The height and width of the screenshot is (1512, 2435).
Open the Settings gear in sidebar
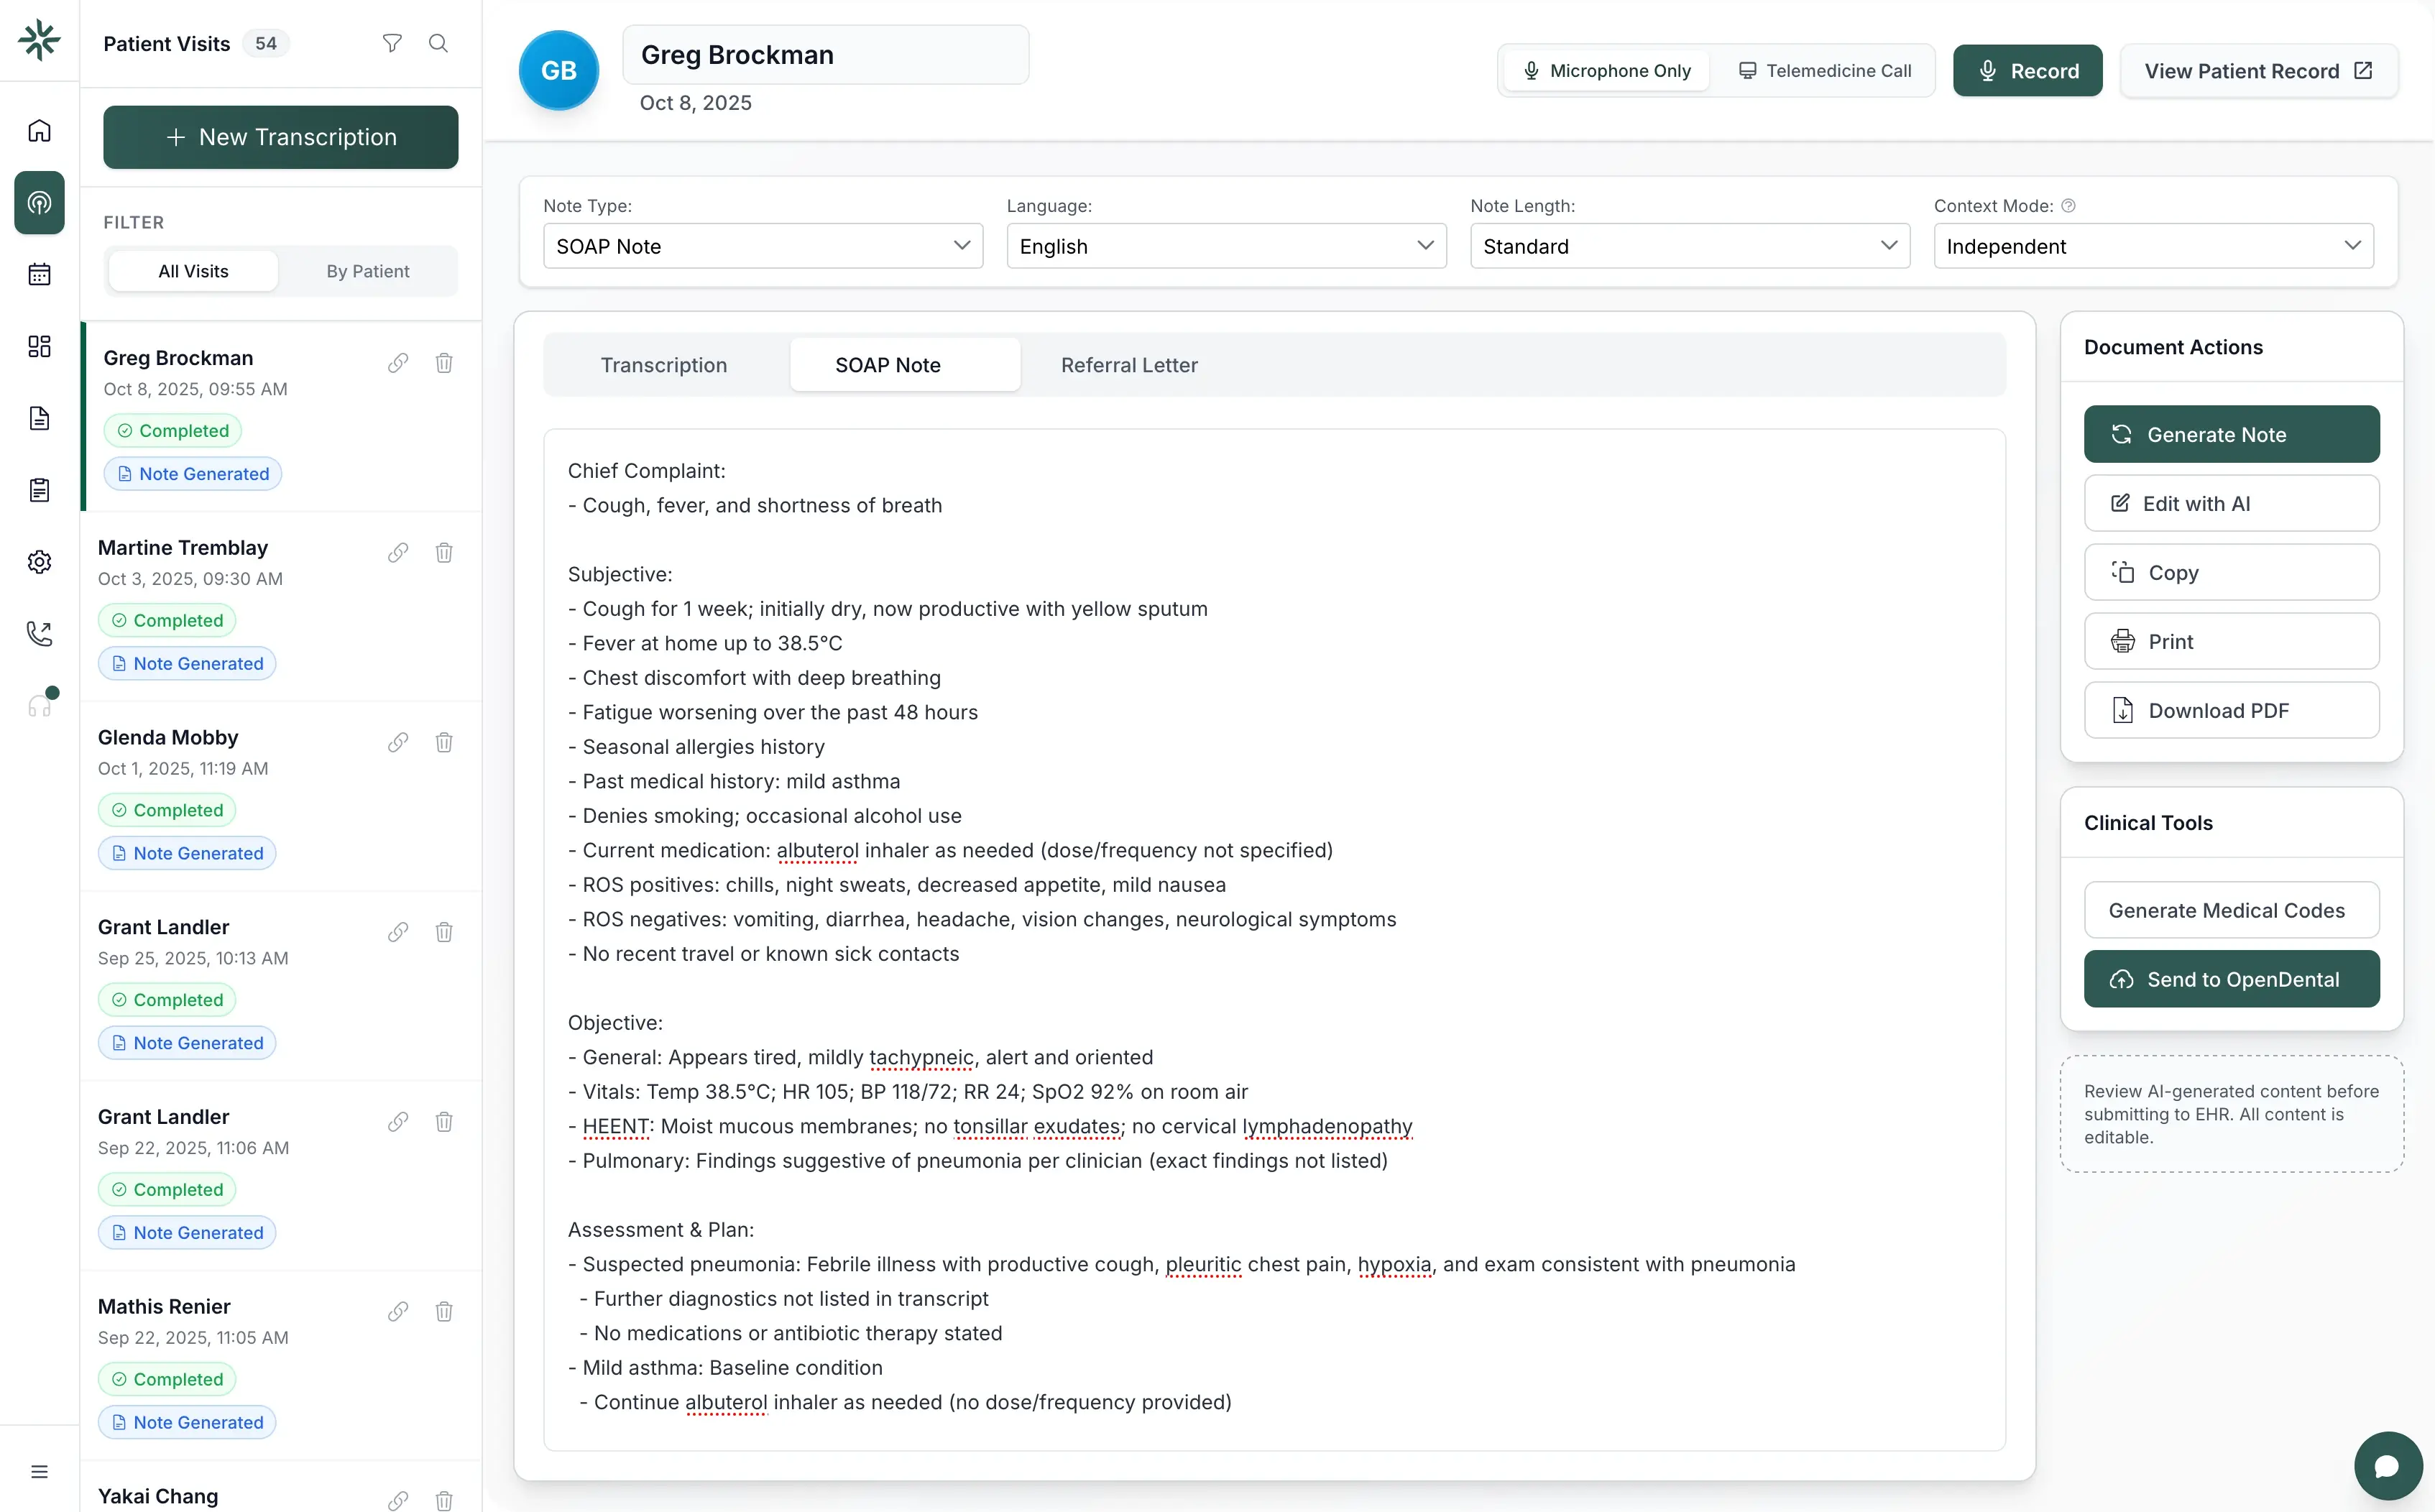[x=39, y=561]
